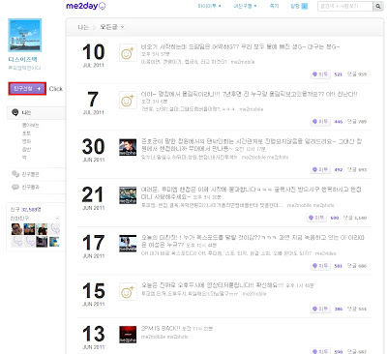Click the 미투 button on the 7 JUL post
Screen dimensions: 387x354
[320, 122]
